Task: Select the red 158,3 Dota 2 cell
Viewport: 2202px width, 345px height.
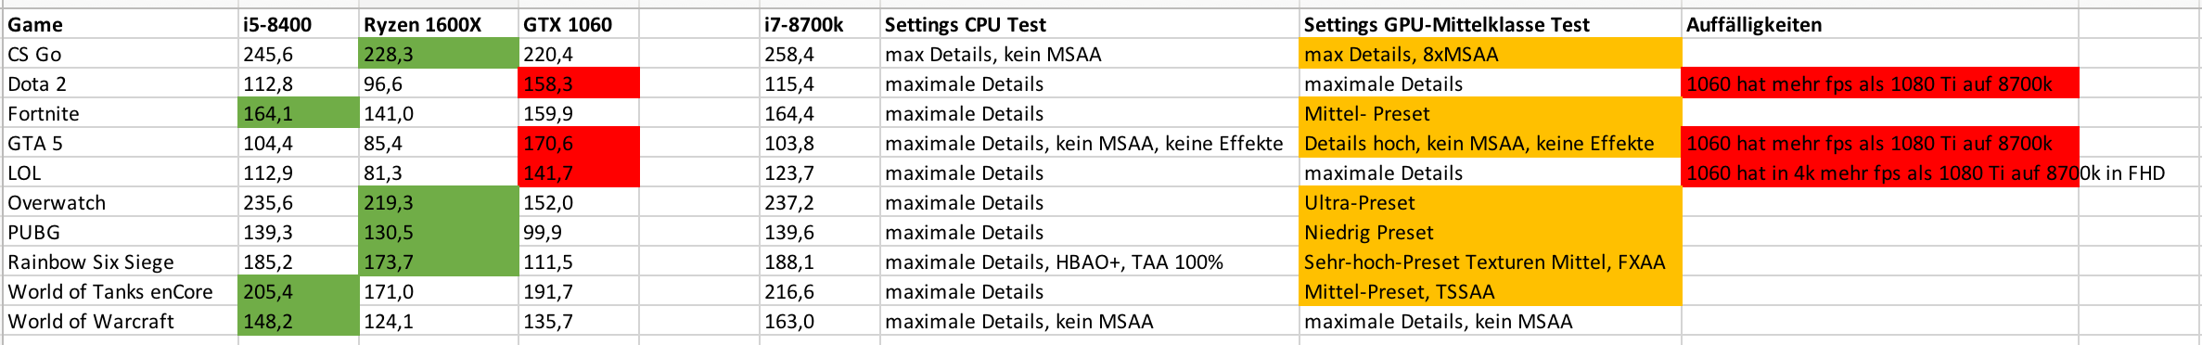Action: point(579,83)
